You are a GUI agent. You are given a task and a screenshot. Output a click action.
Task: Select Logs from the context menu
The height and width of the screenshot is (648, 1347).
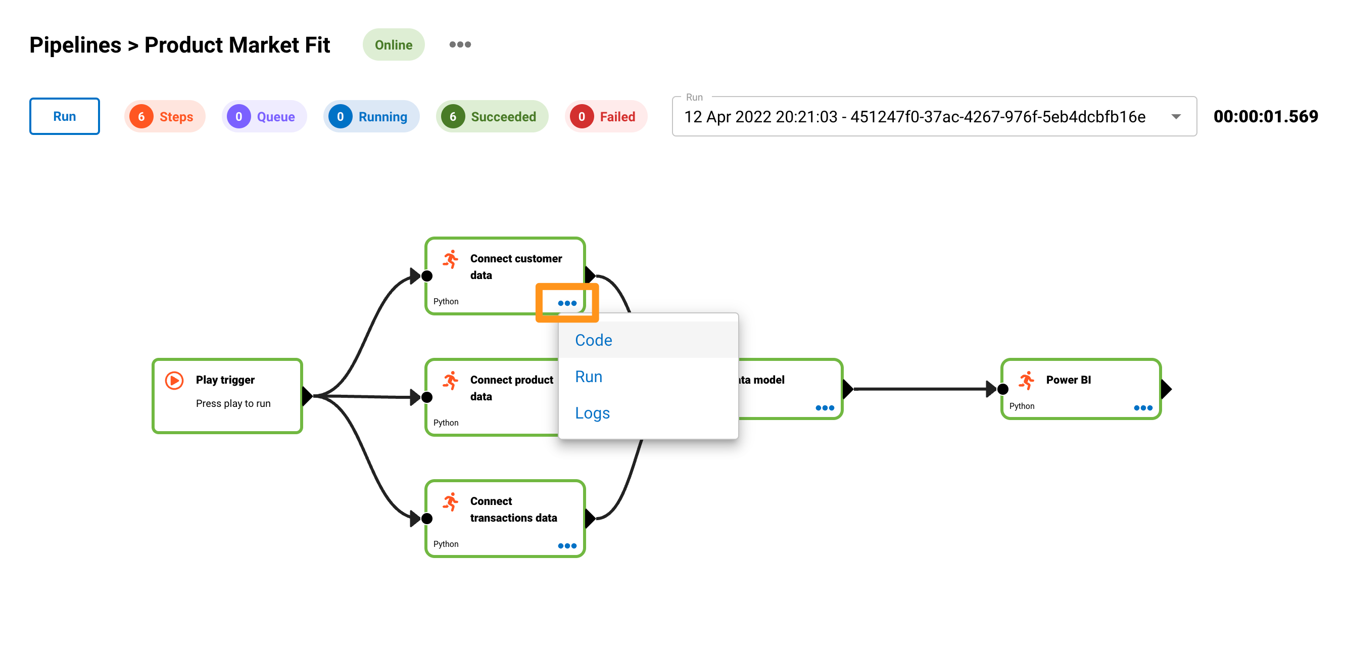pos(593,413)
